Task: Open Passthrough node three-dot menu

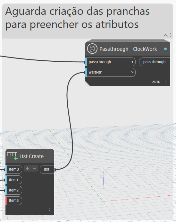Action: click(x=166, y=82)
